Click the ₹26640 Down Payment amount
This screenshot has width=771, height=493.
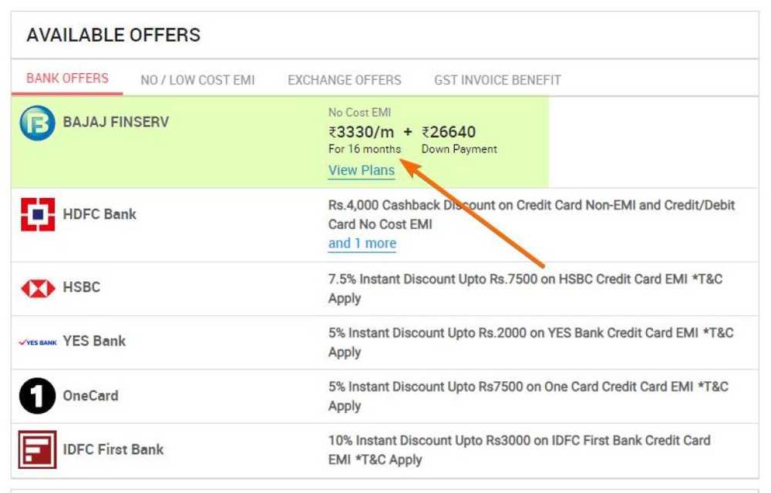pos(451,132)
